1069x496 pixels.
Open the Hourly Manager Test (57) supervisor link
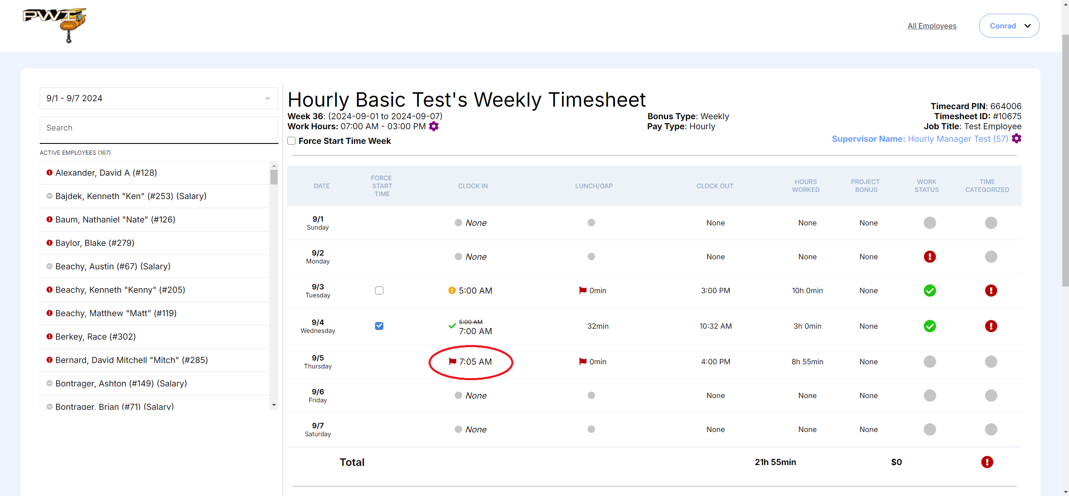point(958,139)
